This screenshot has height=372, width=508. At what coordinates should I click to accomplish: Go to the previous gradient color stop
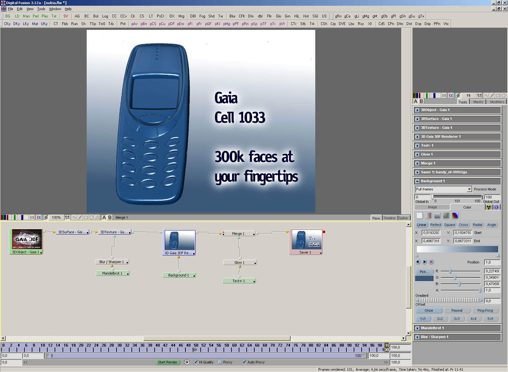point(418,262)
